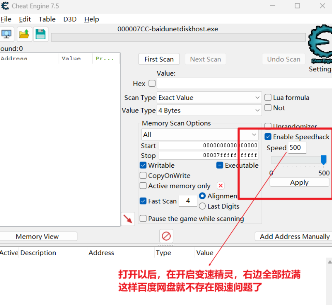332x305 pixels.
Task: Open the Value Type 4 Bytes dropdown
Action: [x=209, y=110]
